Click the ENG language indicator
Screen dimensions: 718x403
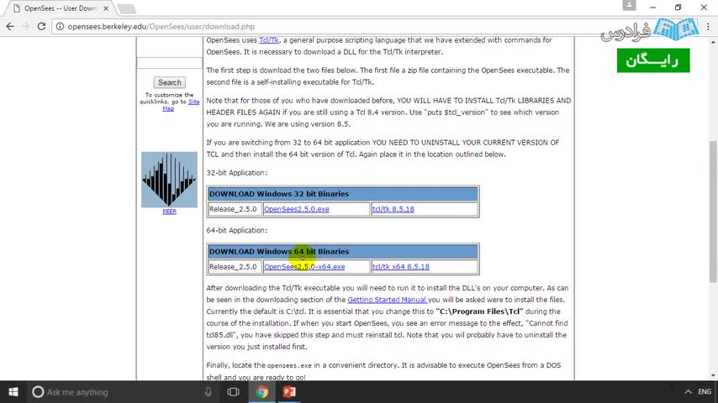(x=705, y=392)
